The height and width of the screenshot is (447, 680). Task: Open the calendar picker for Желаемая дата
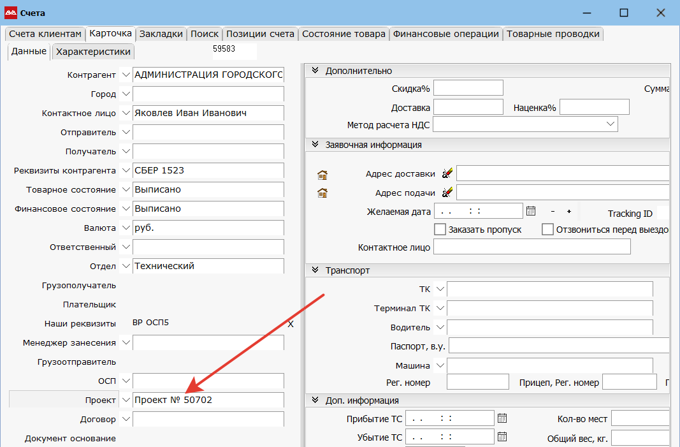pos(530,211)
